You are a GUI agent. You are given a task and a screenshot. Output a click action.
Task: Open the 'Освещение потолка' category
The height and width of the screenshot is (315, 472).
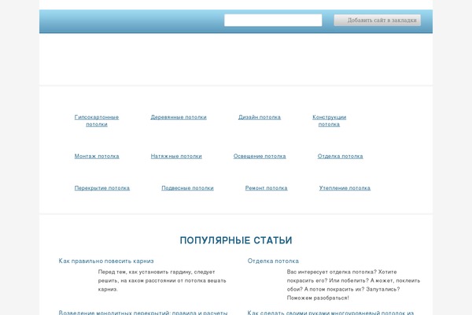260,156
